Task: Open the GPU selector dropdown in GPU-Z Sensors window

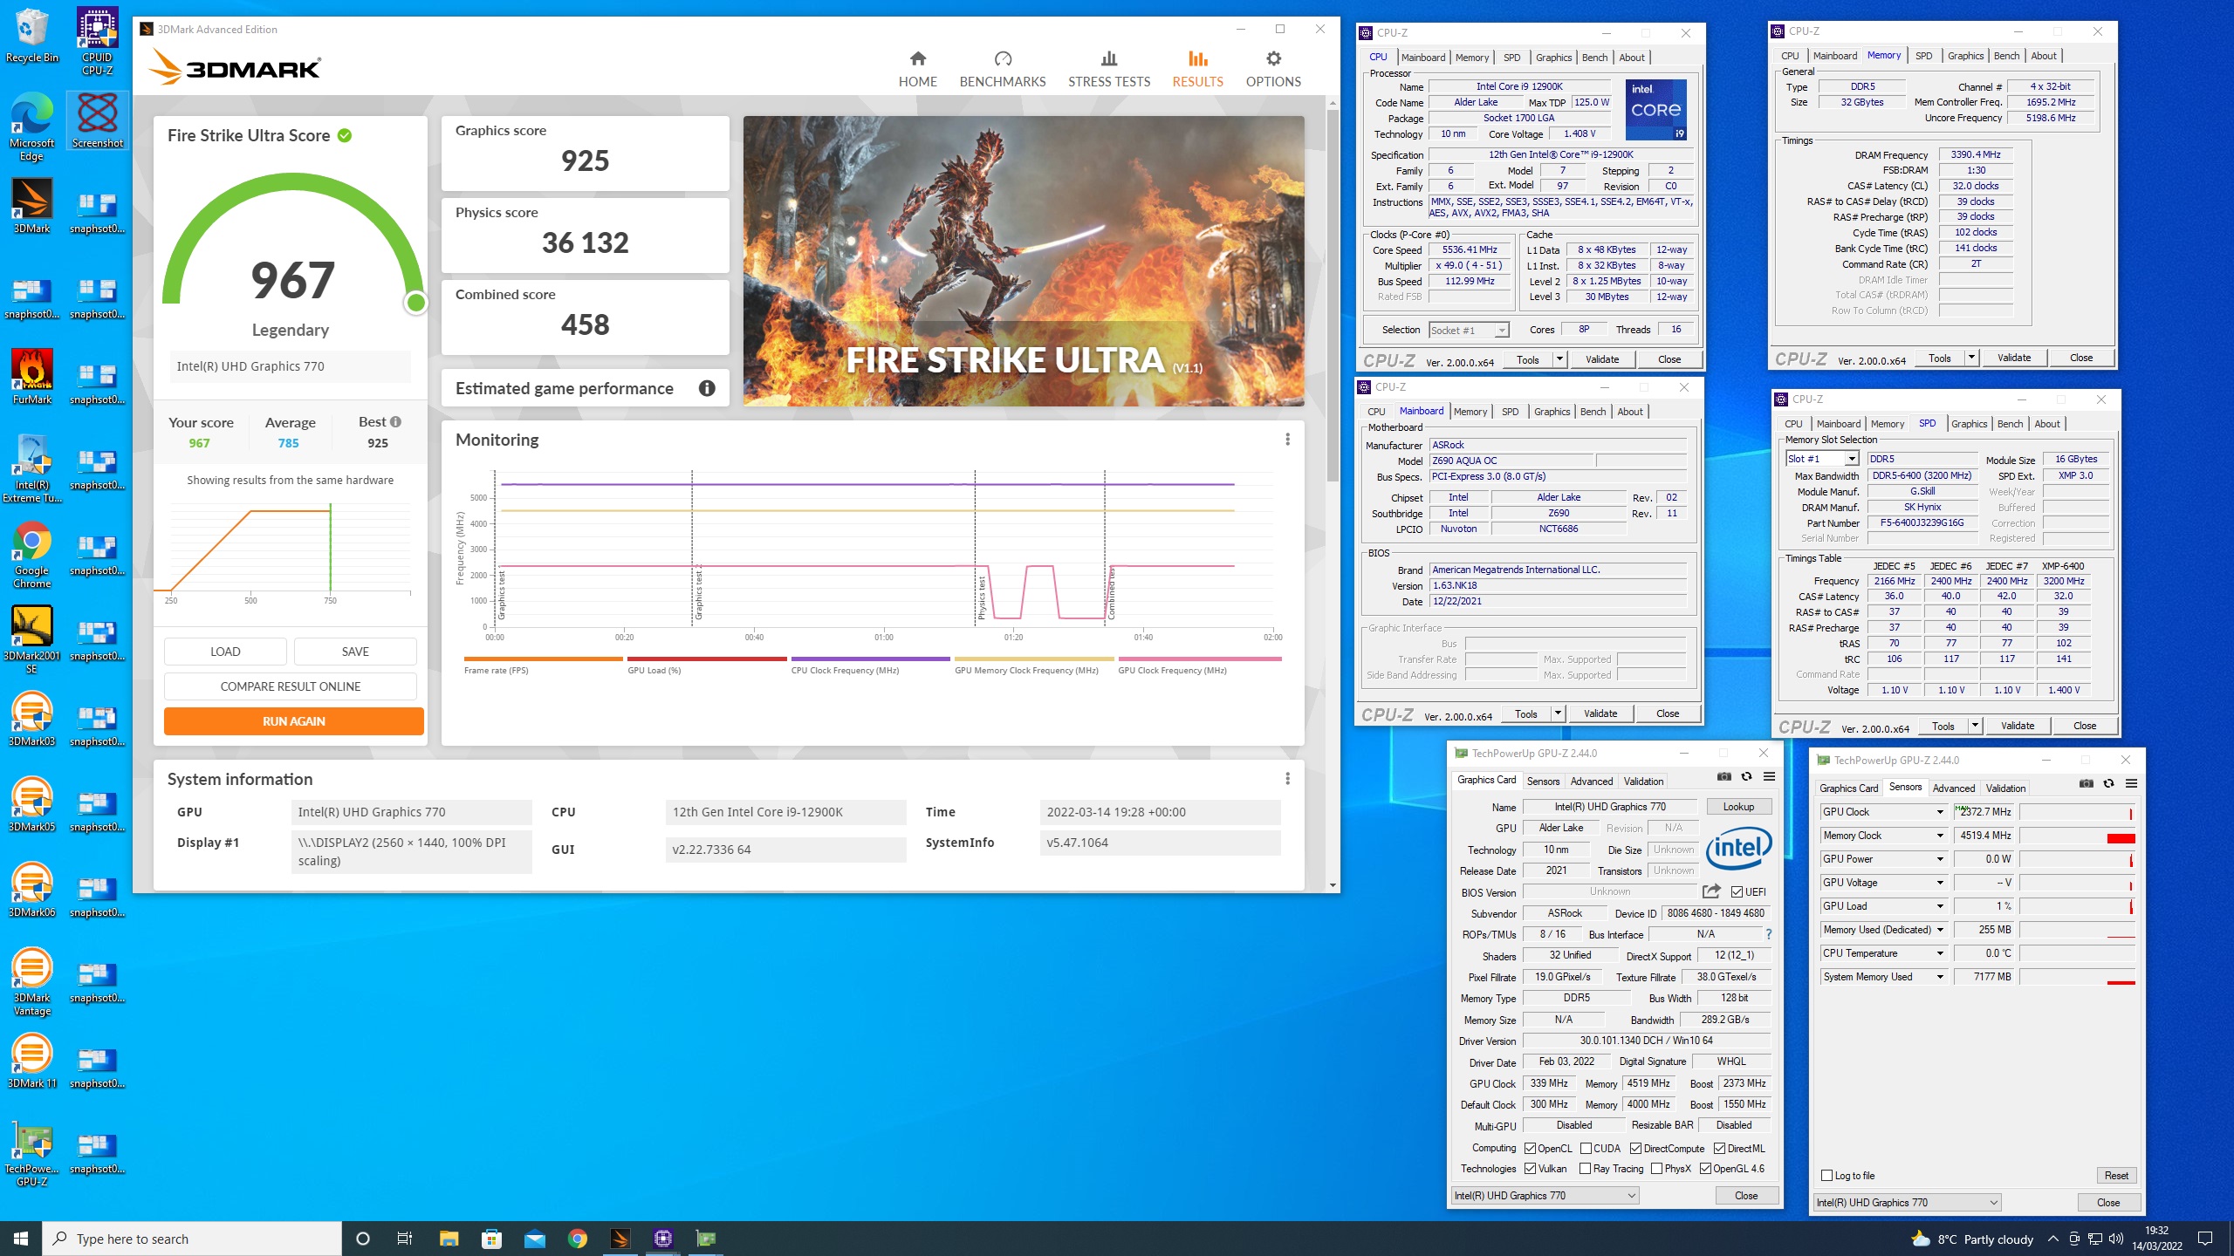Action: tap(1907, 1202)
